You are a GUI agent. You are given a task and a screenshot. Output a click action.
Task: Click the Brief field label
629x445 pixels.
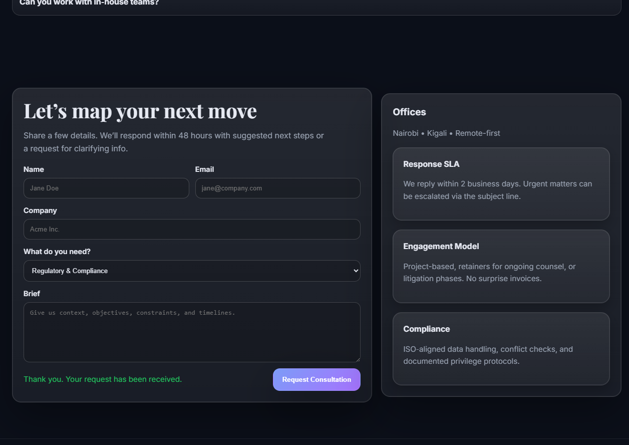[x=32, y=294]
